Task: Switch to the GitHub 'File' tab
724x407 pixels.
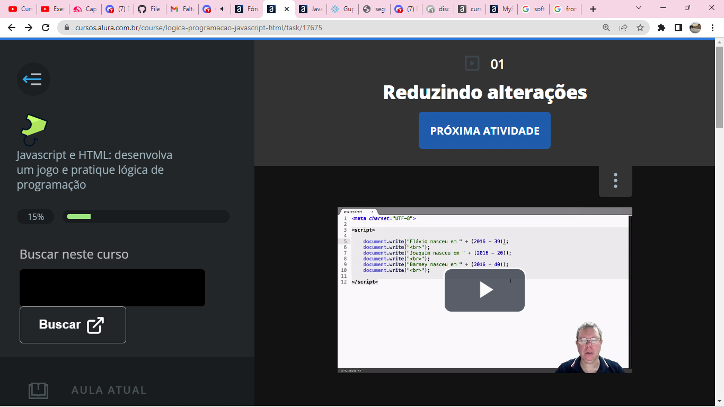Action: click(149, 9)
